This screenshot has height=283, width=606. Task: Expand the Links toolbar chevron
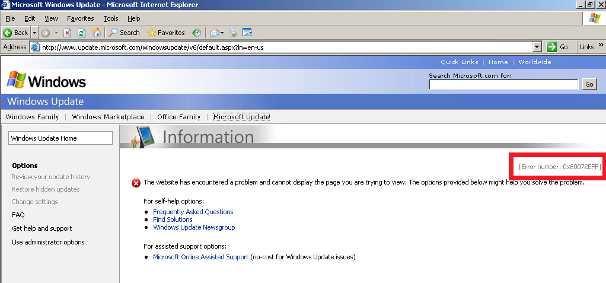click(601, 45)
